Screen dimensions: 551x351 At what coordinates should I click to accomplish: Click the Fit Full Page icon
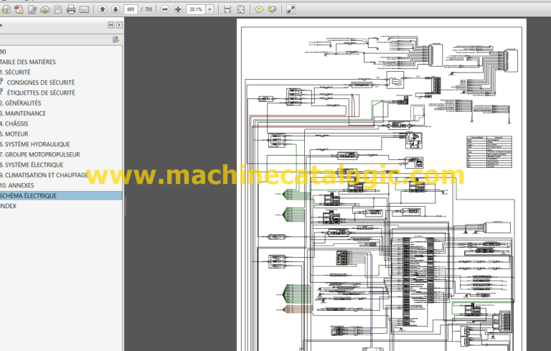pyautogui.click(x=241, y=9)
